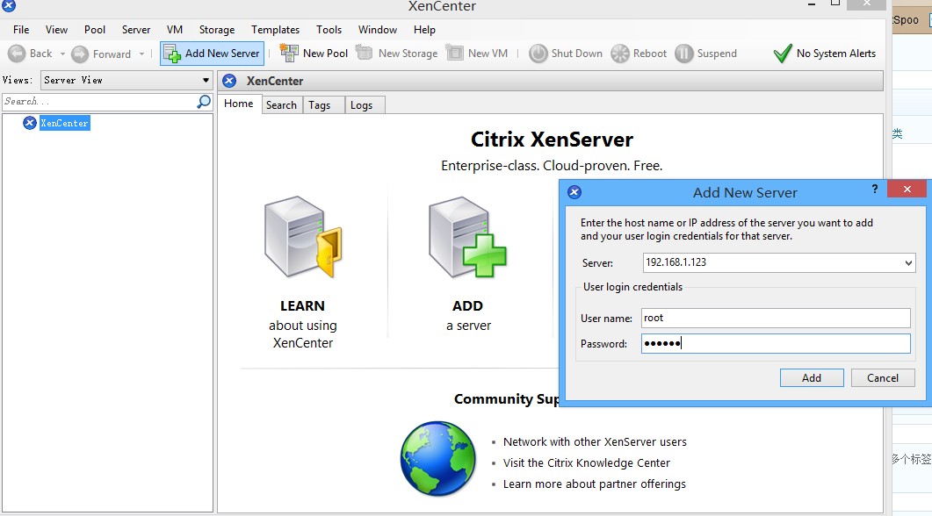
Task: Click the New Pool toolbar icon
Action: [x=289, y=53]
